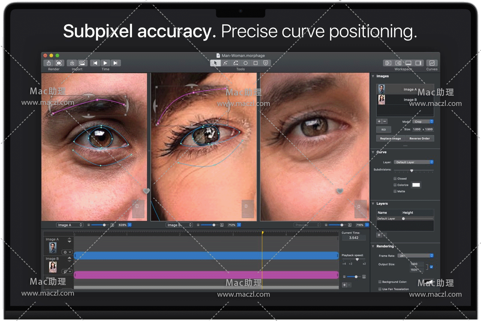Click the Colorize white color swatch
The width and height of the screenshot is (481, 321).
pyautogui.click(x=416, y=185)
